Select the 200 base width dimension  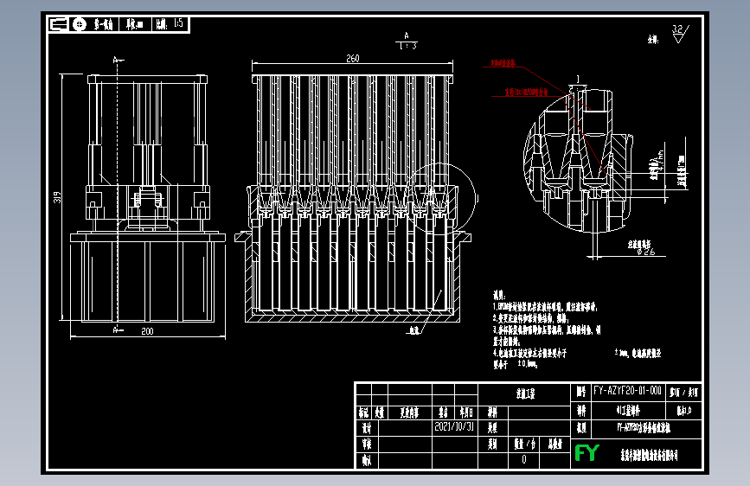[x=147, y=331]
